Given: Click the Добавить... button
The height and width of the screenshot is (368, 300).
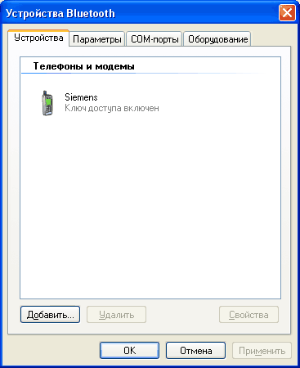Looking at the screenshot, I should (50, 315).
